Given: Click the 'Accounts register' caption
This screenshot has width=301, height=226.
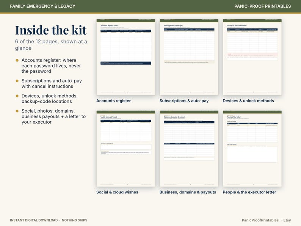Looking at the screenshot, I should click(x=113, y=101).
